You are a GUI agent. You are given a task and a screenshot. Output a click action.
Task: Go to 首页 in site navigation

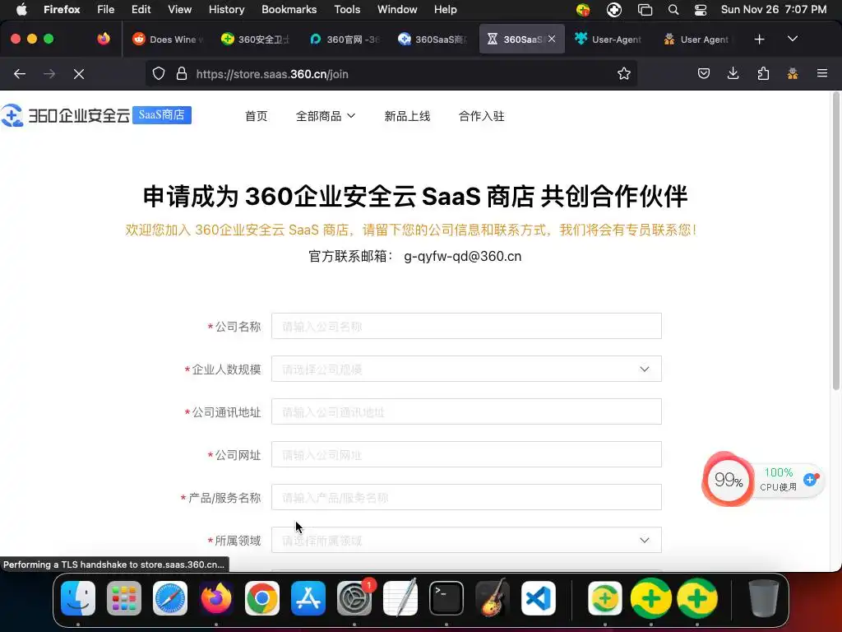click(257, 116)
